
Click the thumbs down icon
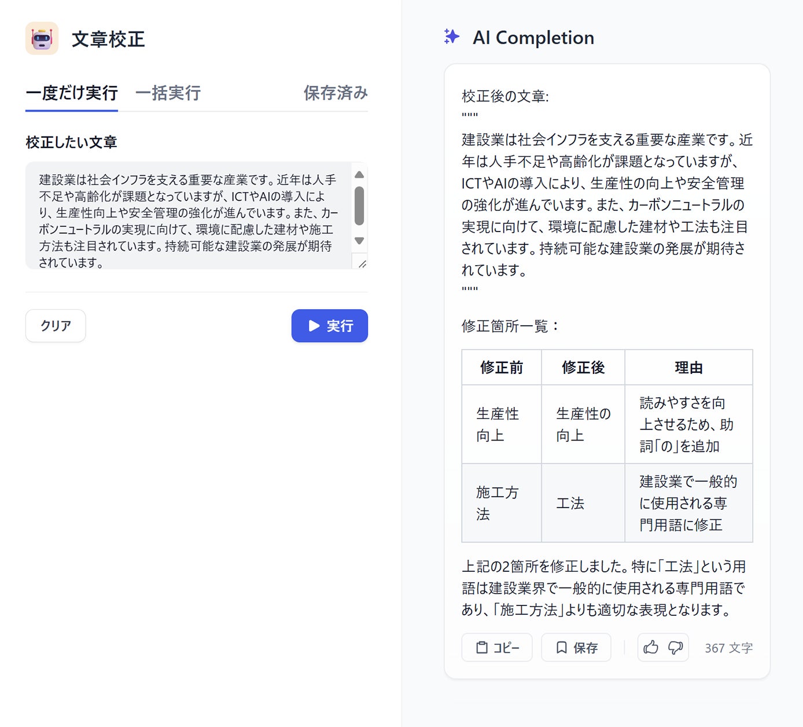675,648
